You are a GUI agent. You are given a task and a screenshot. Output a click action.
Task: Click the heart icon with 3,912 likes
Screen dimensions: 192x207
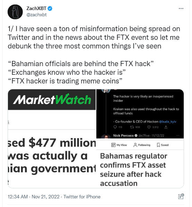click(x=149, y=127)
